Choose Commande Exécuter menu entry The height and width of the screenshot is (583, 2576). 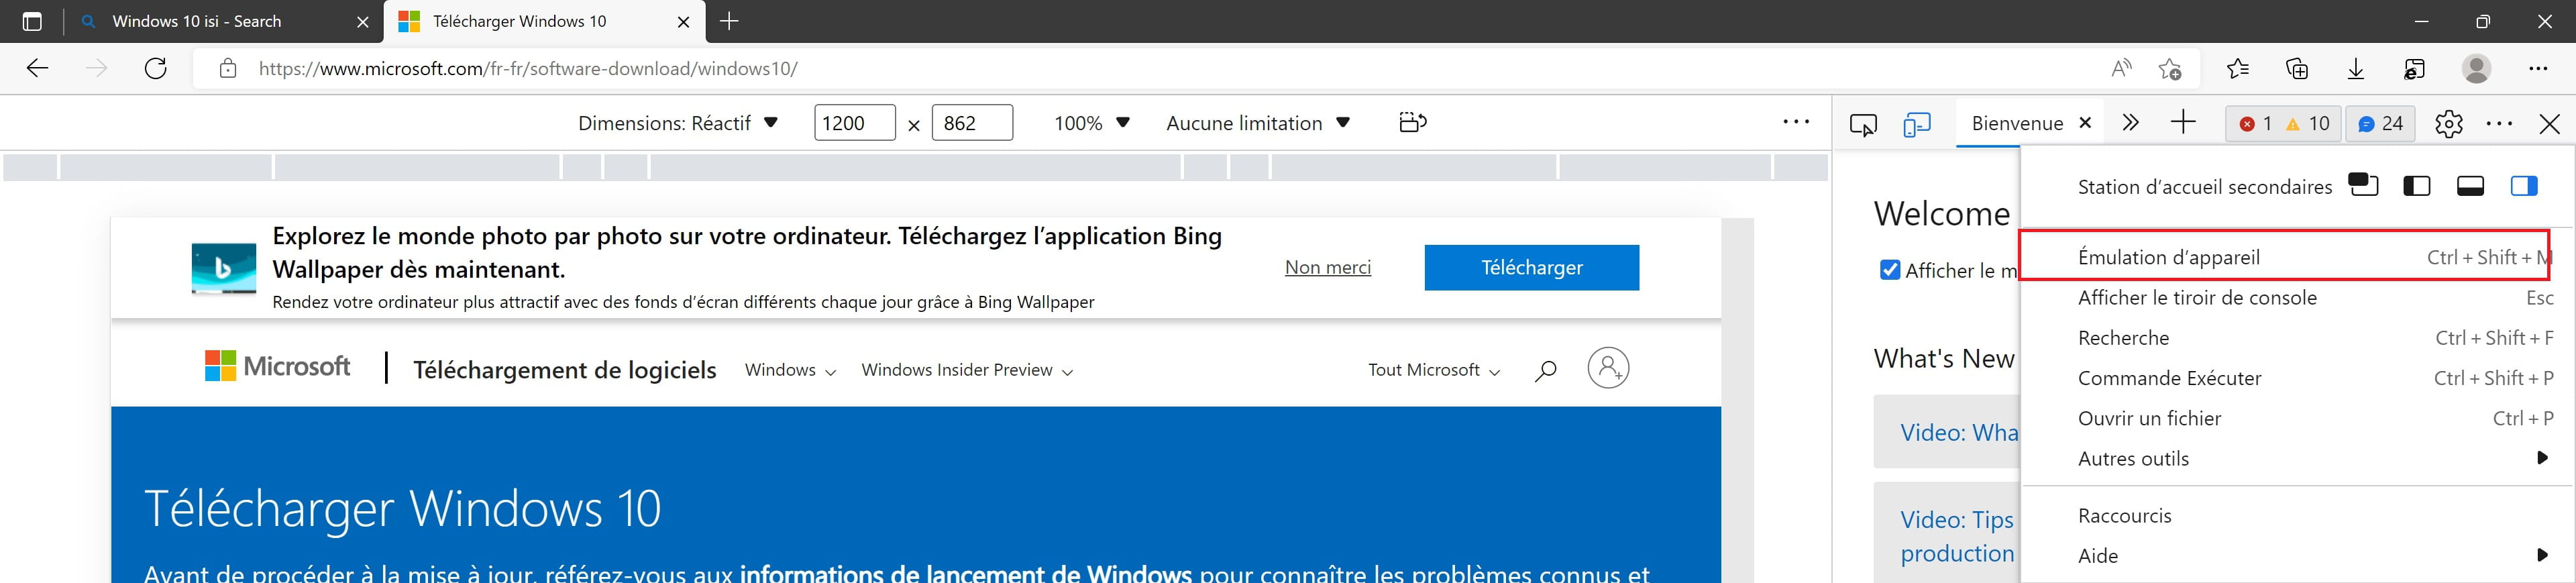[x=2298, y=378]
